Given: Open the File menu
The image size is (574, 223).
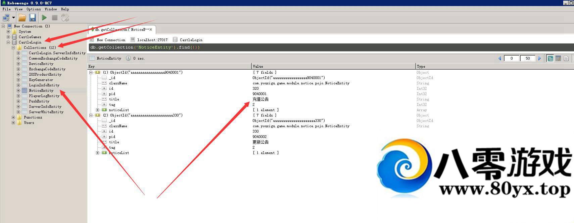Looking at the screenshot, I should pos(6,9).
